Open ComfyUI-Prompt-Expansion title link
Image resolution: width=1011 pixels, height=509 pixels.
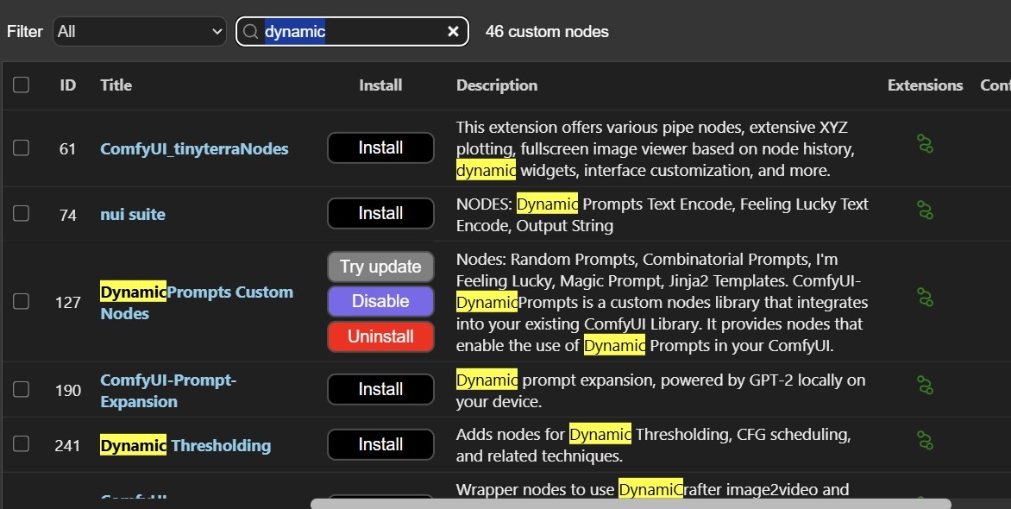point(168,391)
